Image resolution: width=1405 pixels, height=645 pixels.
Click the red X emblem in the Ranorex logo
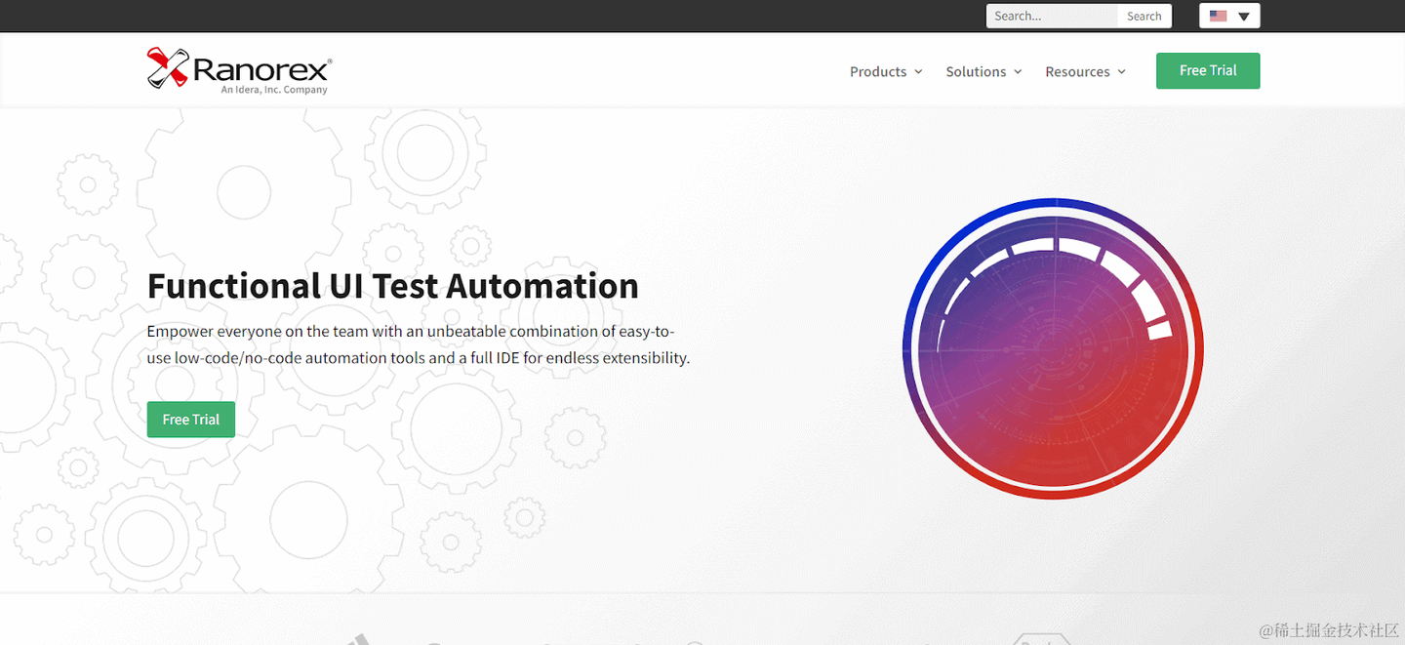(167, 68)
